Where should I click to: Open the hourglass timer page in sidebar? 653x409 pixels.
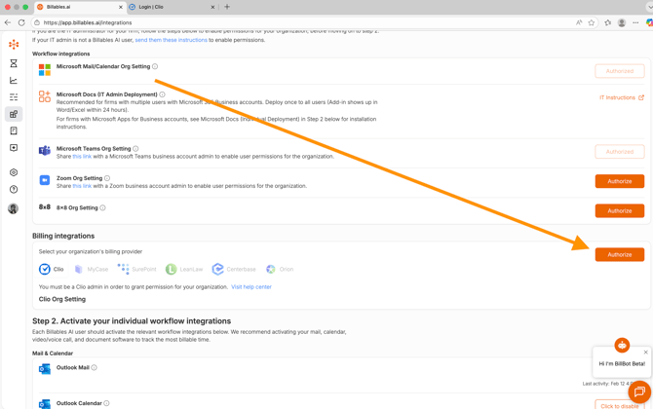pos(14,63)
